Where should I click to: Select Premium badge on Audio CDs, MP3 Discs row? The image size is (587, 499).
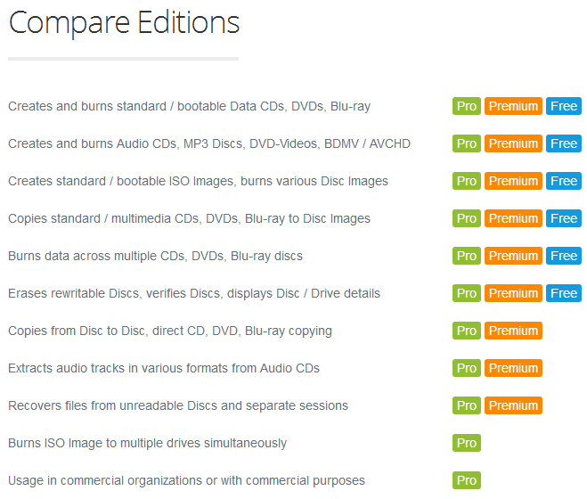click(513, 143)
